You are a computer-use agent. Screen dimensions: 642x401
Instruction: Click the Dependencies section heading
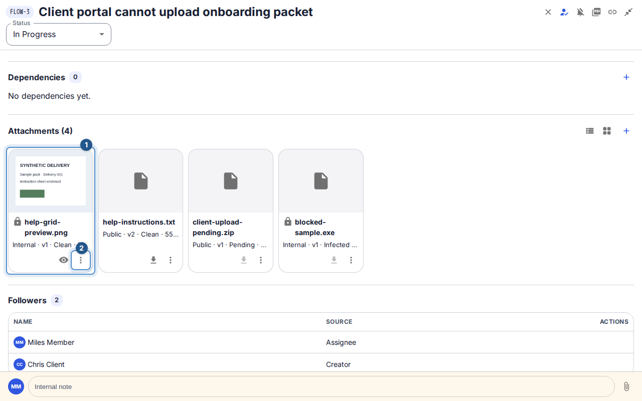[x=37, y=77]
